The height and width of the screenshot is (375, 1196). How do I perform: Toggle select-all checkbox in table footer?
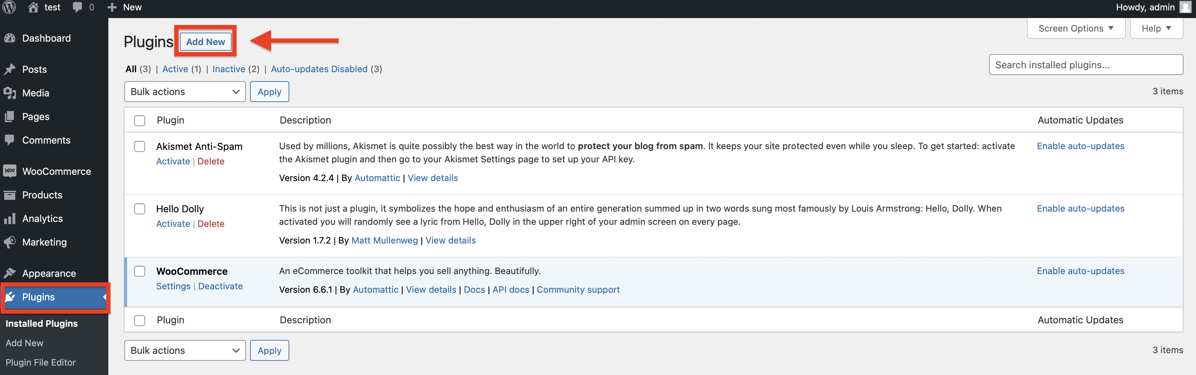pos(139,320)
